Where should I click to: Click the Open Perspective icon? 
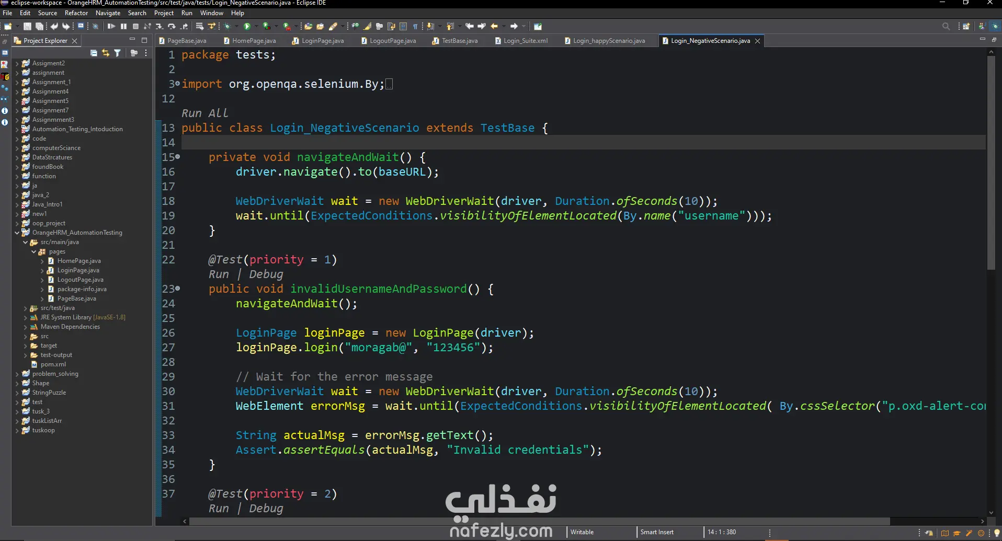pyautogui.click(x=966, y=26)
